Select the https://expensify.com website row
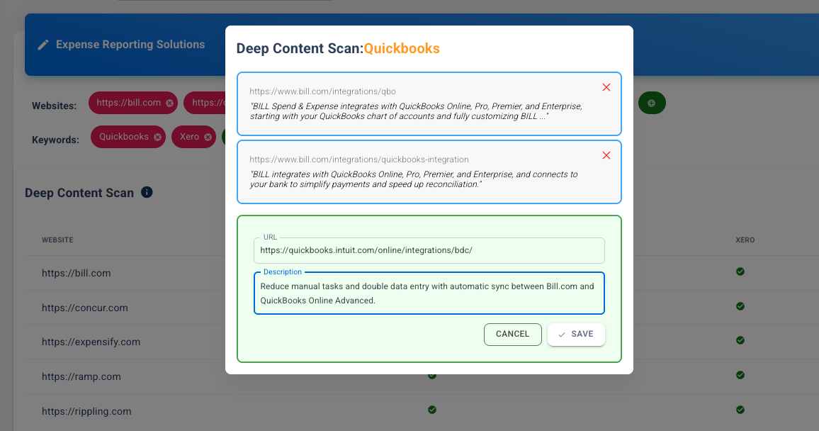The image size is (819, 431). tap(91, 342)
